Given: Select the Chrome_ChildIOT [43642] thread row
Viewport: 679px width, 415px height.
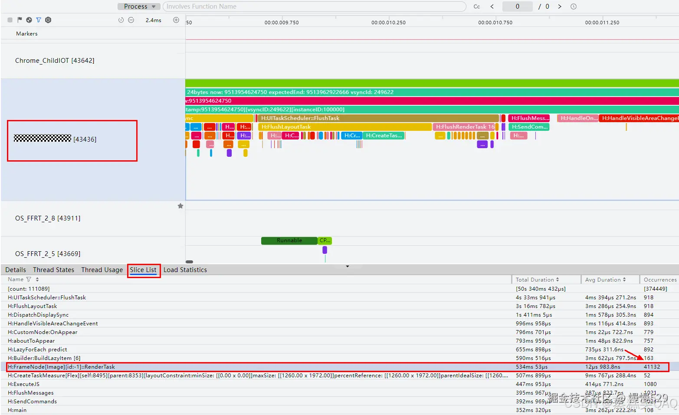Looking at the screenshot, I should (93, 61).
